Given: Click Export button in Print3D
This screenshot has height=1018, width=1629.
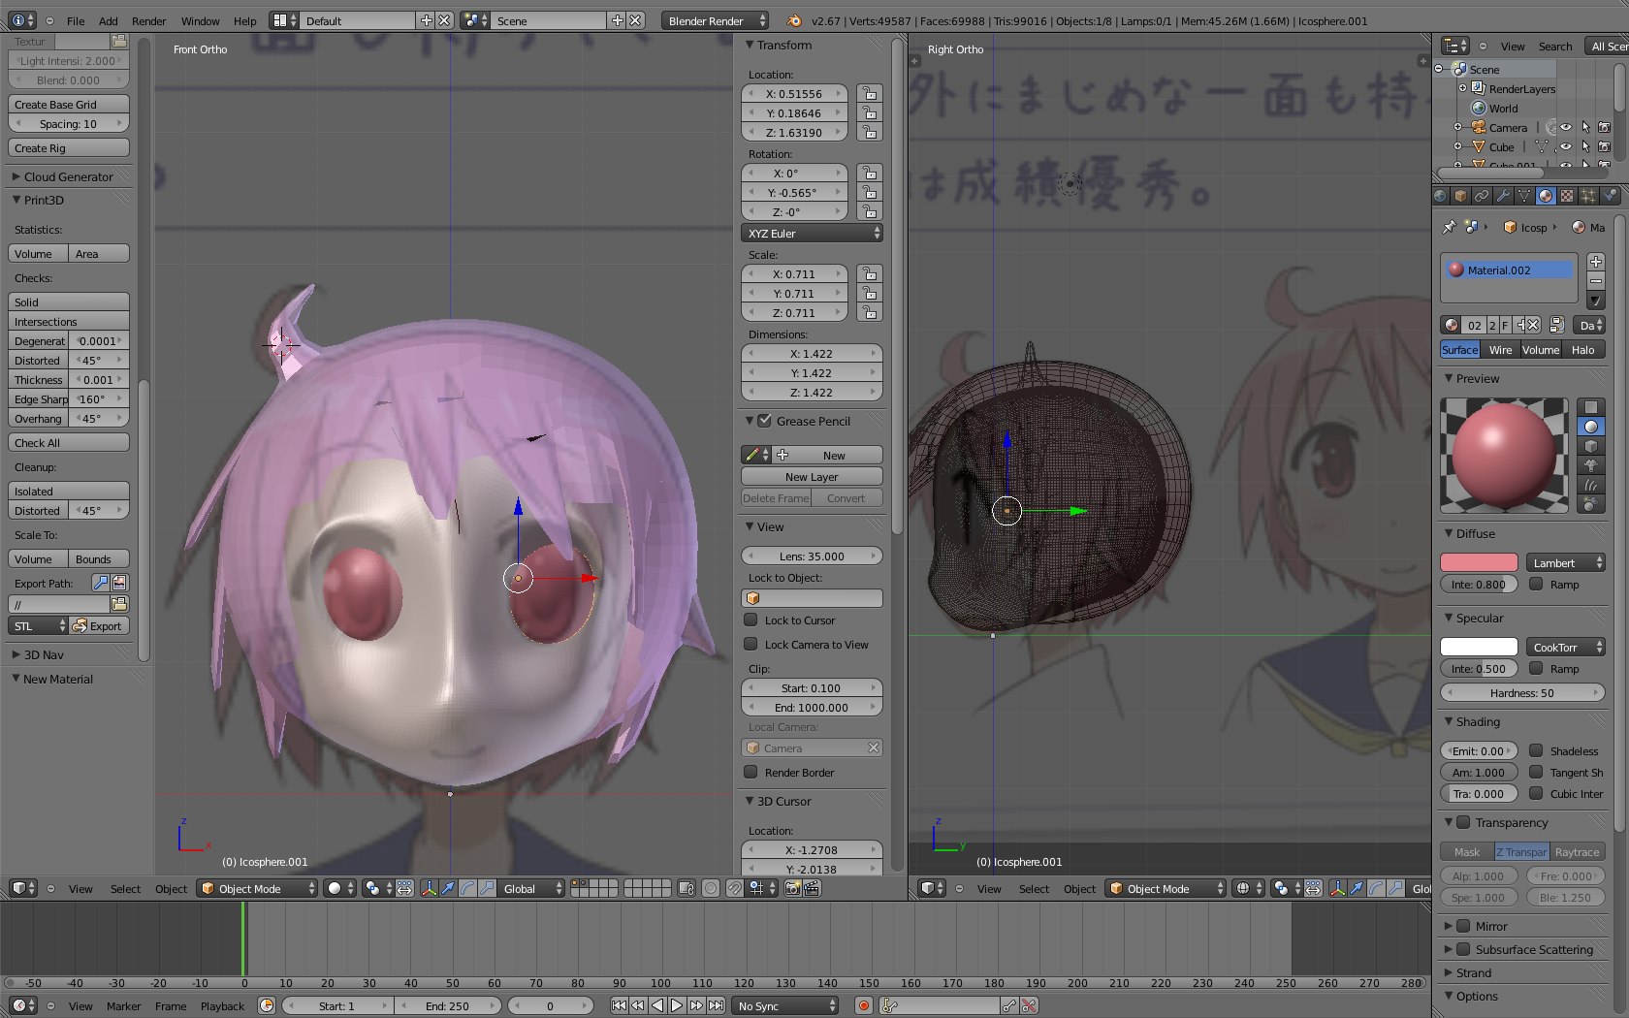Looking at the screenshot, I should point(99,625).
